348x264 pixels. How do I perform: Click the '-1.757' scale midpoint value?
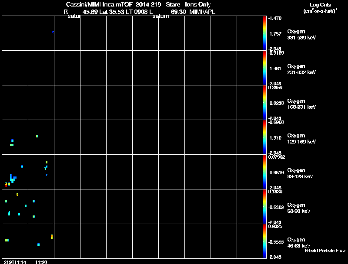point(274,34)
